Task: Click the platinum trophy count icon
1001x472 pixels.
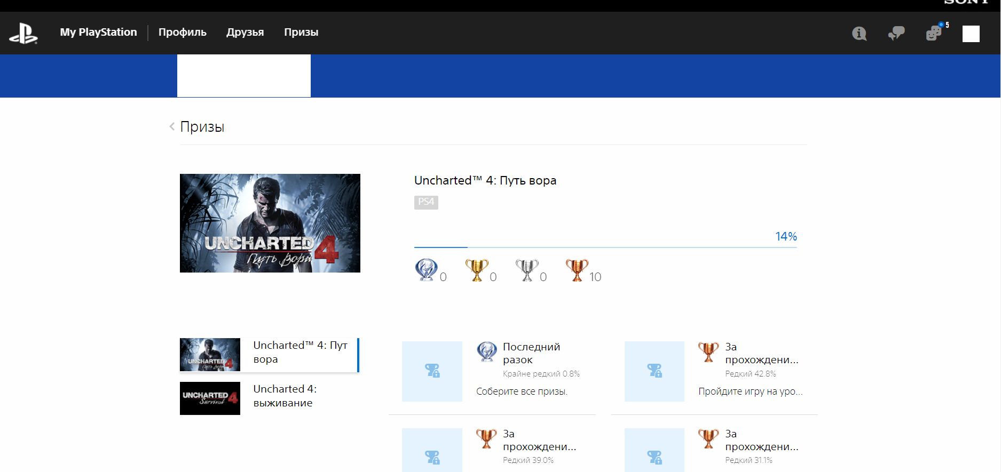Action: 426,270
